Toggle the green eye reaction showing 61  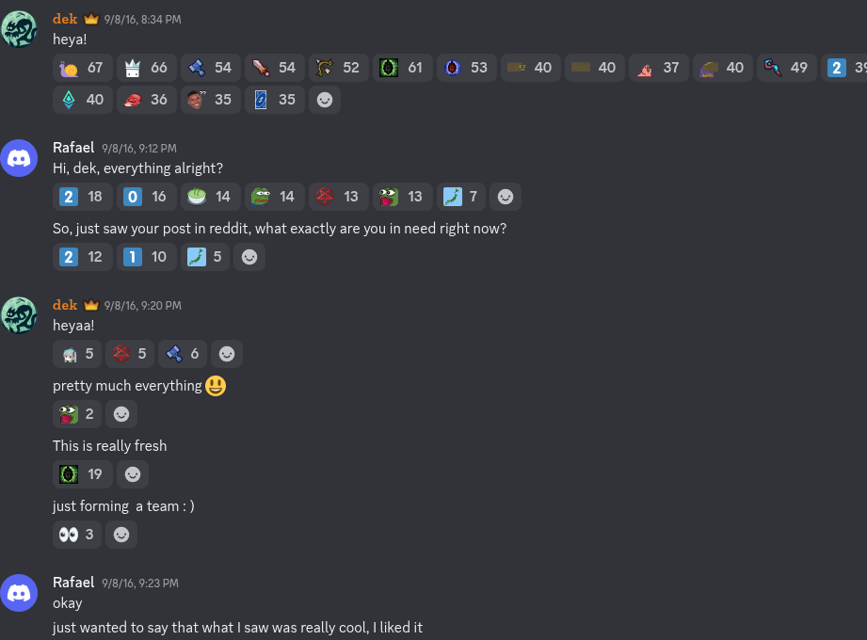point(403,68)
